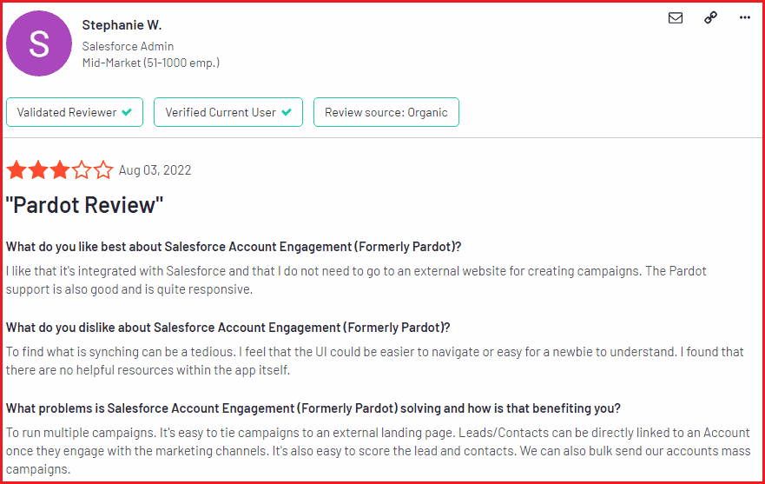This screenshot has width=765, height=484.
Task: Click the Verified Current User badge
Action: [x=228, y=112]
